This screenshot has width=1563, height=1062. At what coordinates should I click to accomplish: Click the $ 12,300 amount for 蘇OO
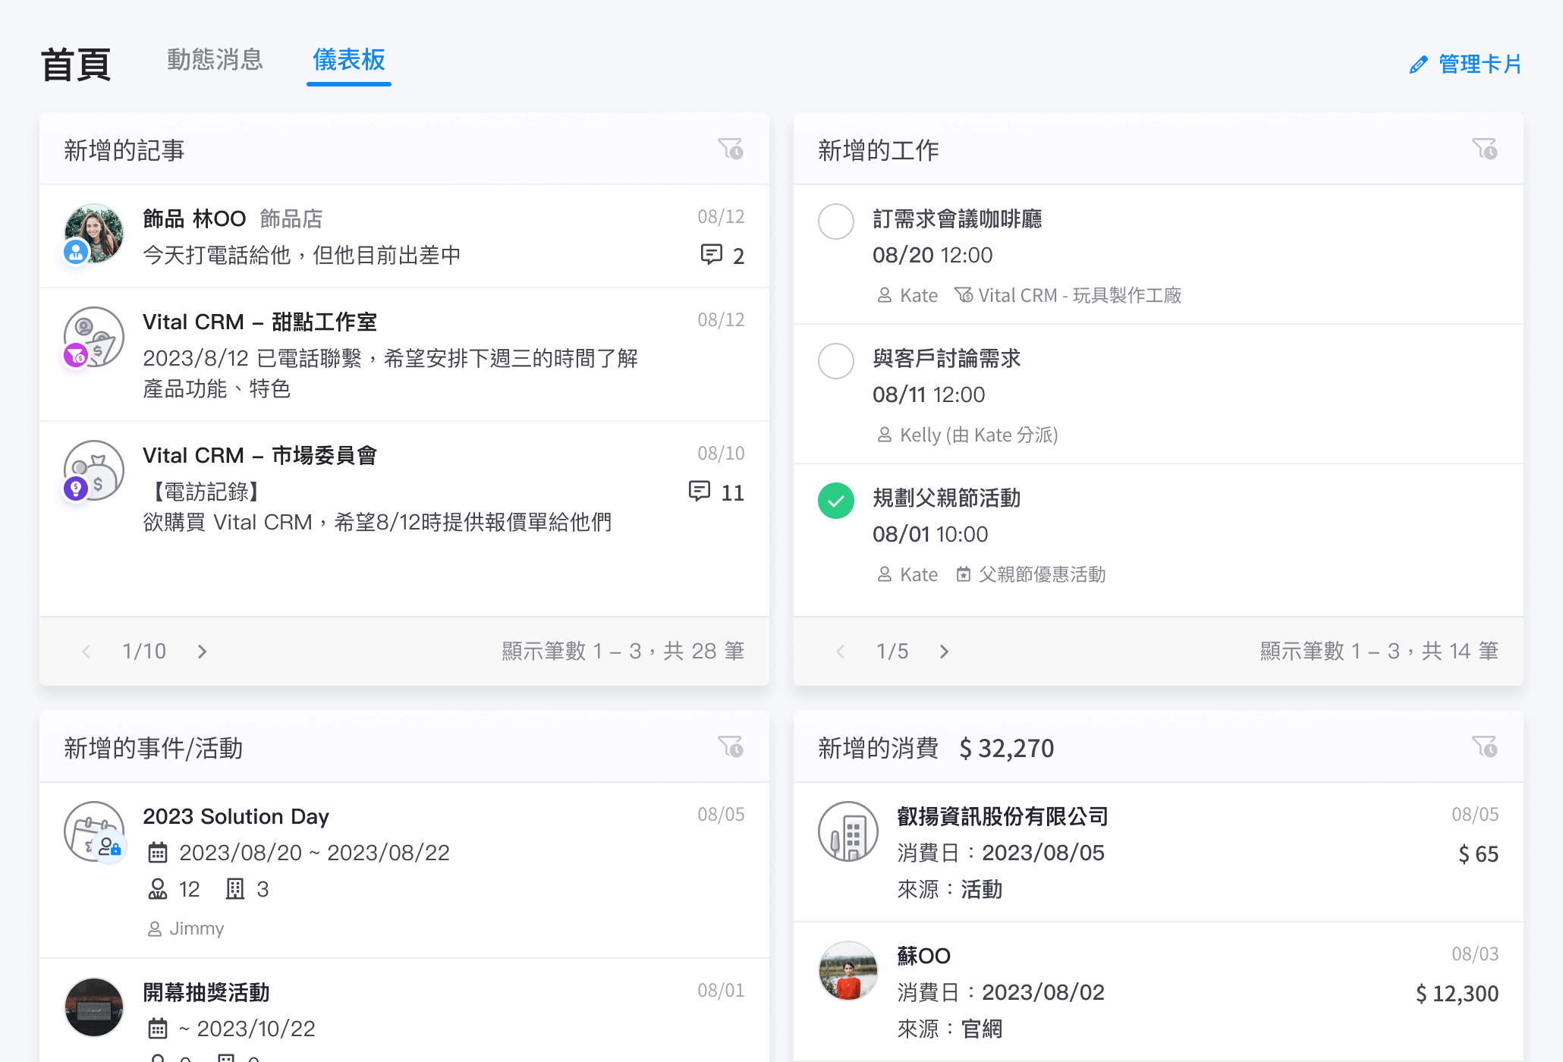coord(1457,993)
